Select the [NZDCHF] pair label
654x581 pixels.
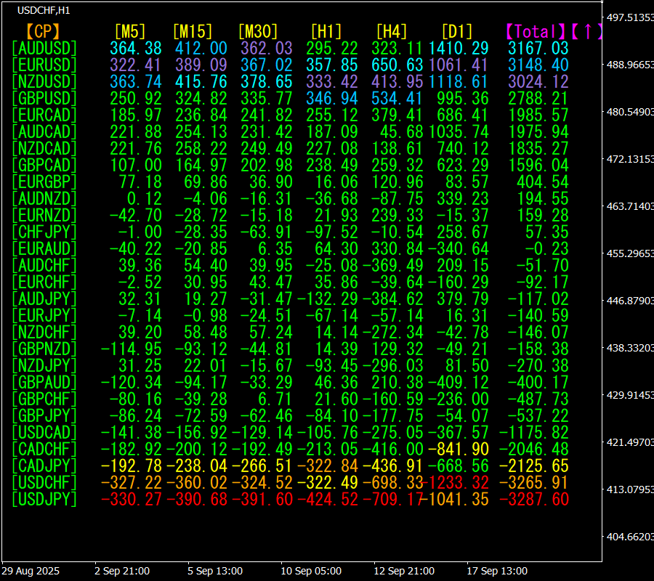click(44, 332)
